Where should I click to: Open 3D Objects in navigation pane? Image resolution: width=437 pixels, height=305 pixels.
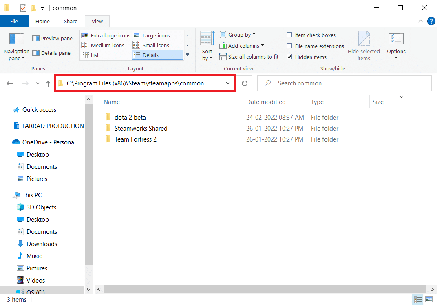37,207
